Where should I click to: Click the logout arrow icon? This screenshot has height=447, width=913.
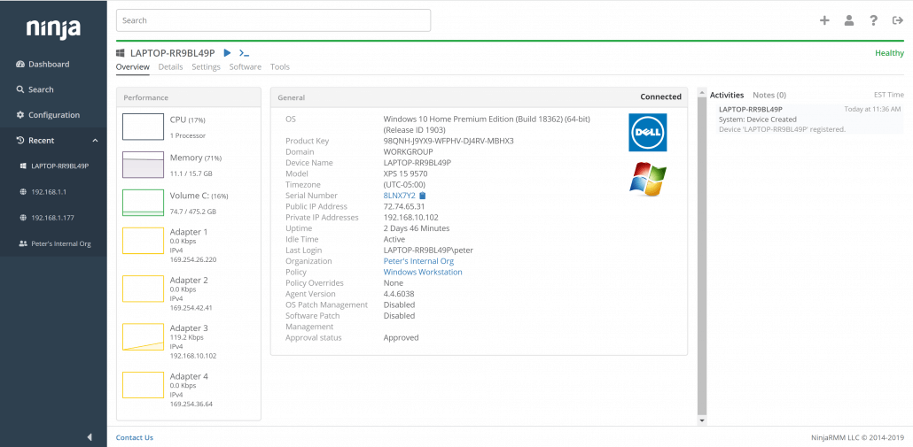pyautogui.click(x=897, y=20)
